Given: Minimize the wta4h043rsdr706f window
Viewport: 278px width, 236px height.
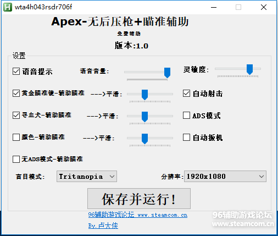Looking at the screenshot, I should click(214, 7).
